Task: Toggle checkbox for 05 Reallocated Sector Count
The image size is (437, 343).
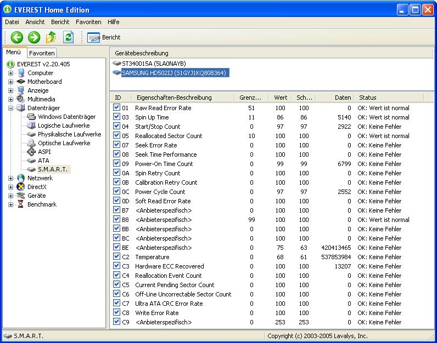Action: tap(117, 135)
